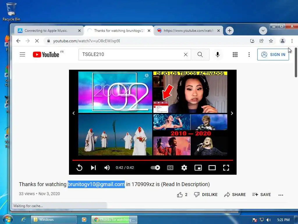Mute the video volume
The height and width of the screenshot is (224, 298).
107,168
